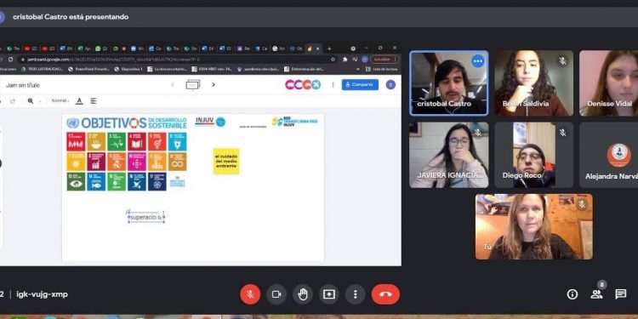The image size is (638, 319).
Task: Select Denisse Vidal's video tile
Action: pos(609,83)
